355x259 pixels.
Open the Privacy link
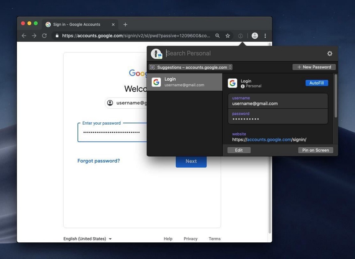[x=190, y=239]
